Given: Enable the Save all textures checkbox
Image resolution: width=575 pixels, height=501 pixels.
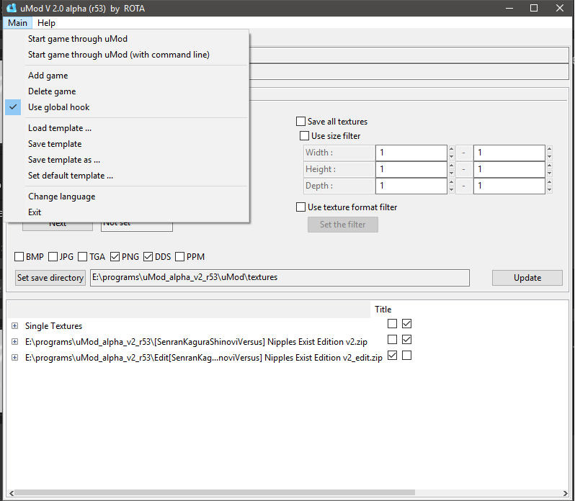Looking at the screenshot, I should point(301,122).
